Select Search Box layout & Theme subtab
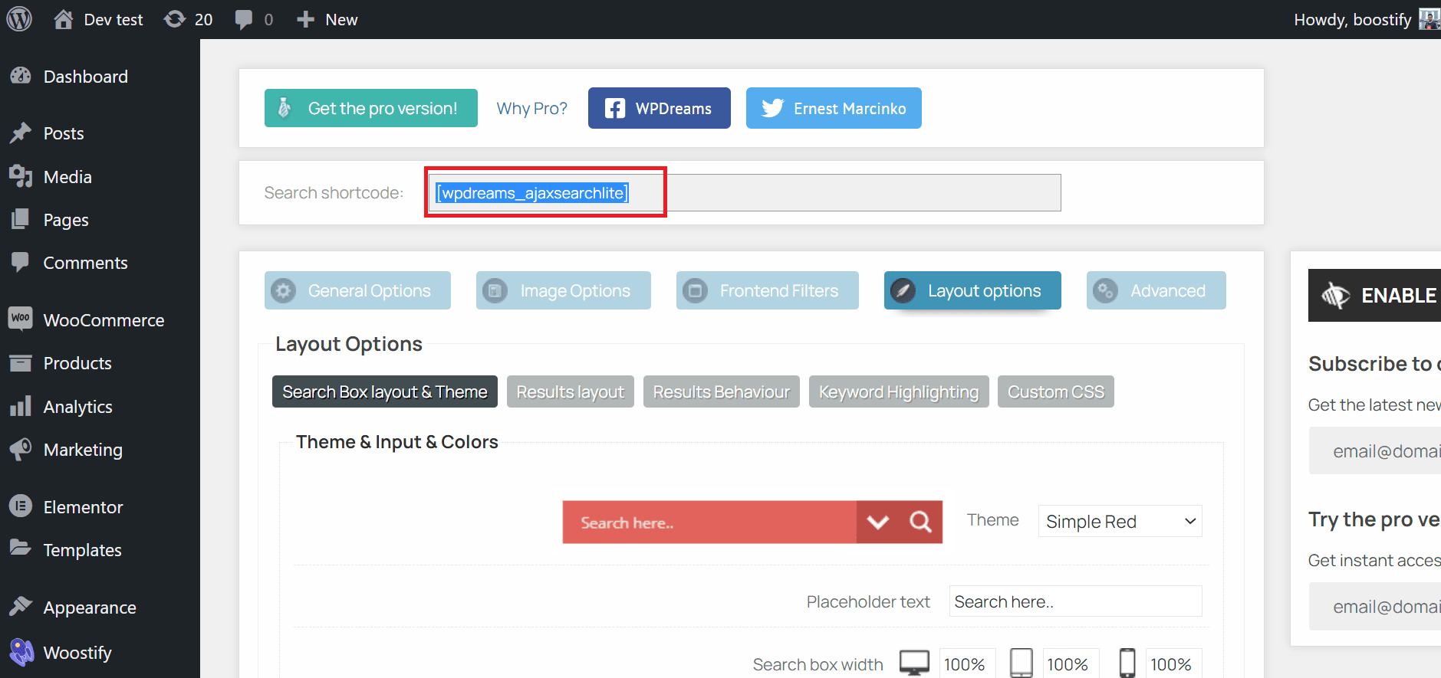1441x678 pixels. 385,391
